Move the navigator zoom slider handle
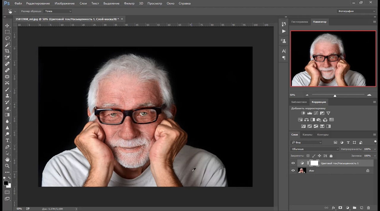The width and height of the screenshot is (380, 211). (x=335, y=96)
